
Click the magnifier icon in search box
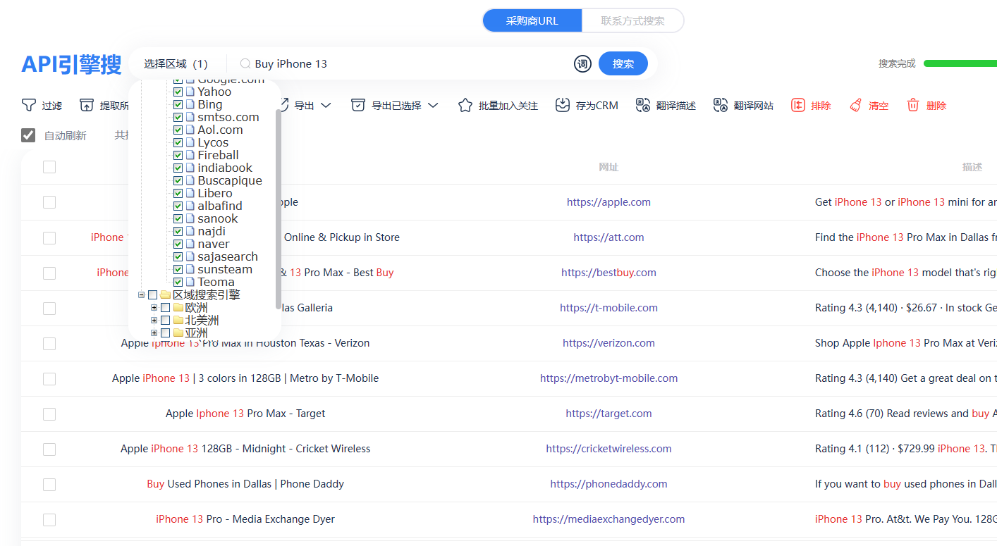(245, 63)
